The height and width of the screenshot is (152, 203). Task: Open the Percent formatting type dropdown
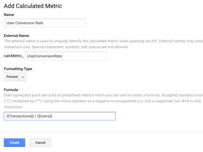coord(15,77)
